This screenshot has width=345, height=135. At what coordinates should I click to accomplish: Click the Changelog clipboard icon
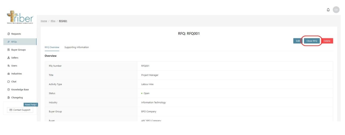[9, 98]
